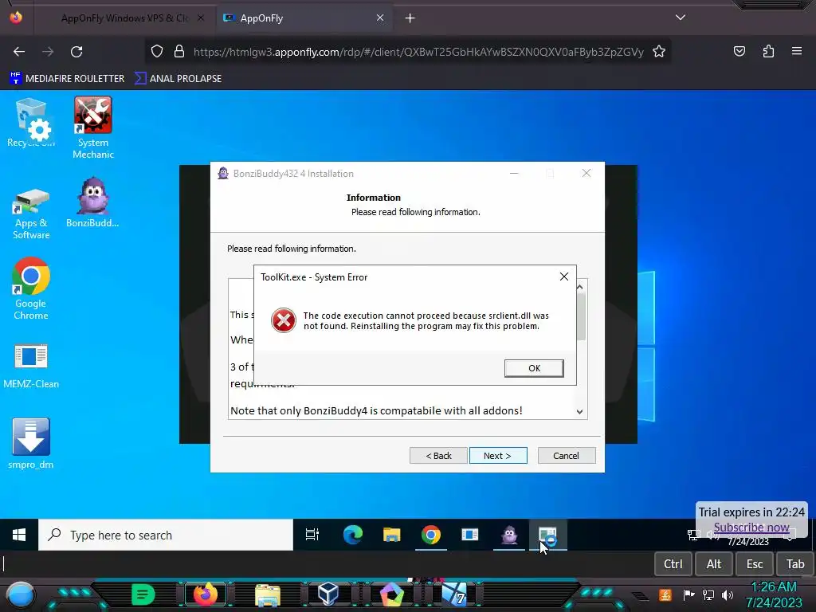
Task: Open the MEDIAFIRE ROULETTER bookmark
Action: (x=67, y=79)
